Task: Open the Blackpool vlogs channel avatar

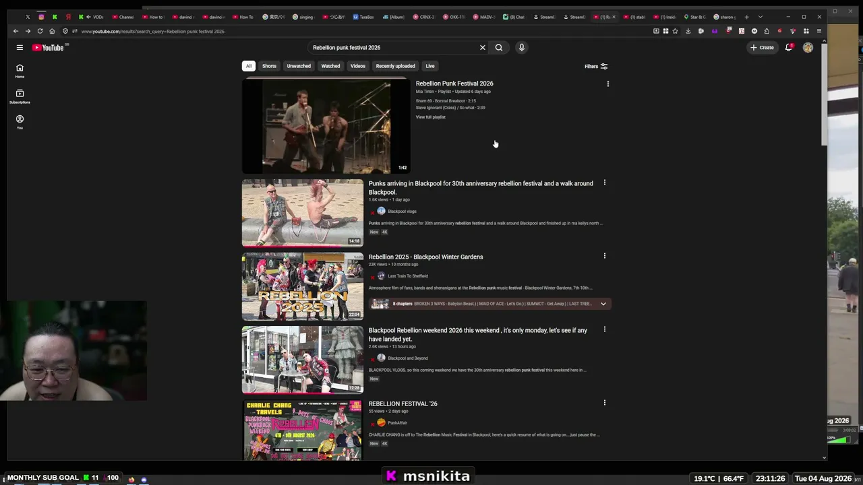Action: [381, 211]
